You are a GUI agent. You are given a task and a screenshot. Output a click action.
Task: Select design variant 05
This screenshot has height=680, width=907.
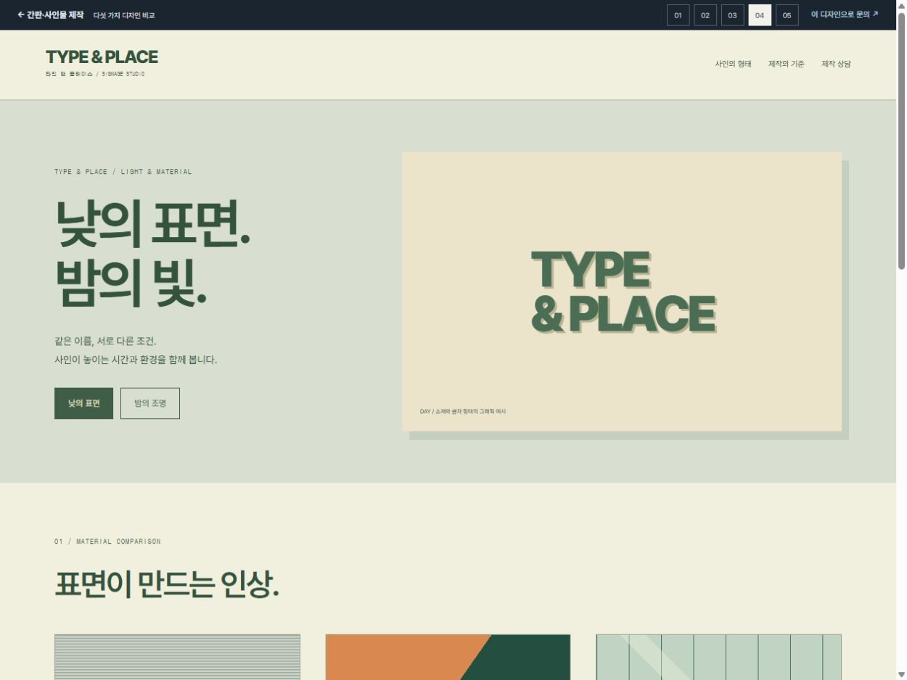pos(787,15)
